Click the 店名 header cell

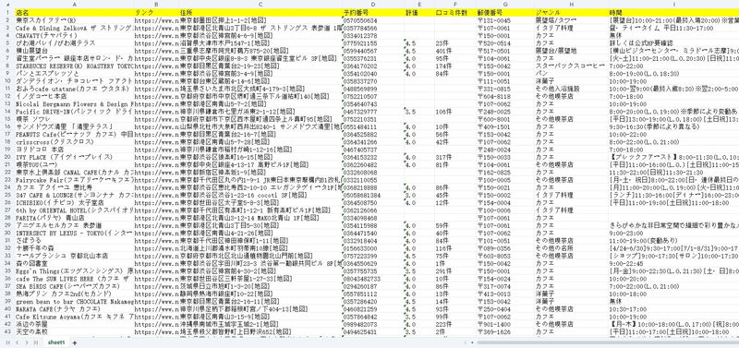click(x=74, y=13)
